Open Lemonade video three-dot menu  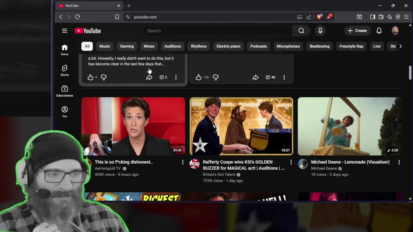click(399, 162)
